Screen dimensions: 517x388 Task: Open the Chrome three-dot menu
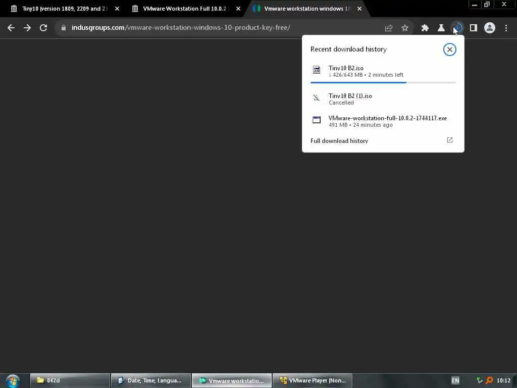[x=506, y=28]
